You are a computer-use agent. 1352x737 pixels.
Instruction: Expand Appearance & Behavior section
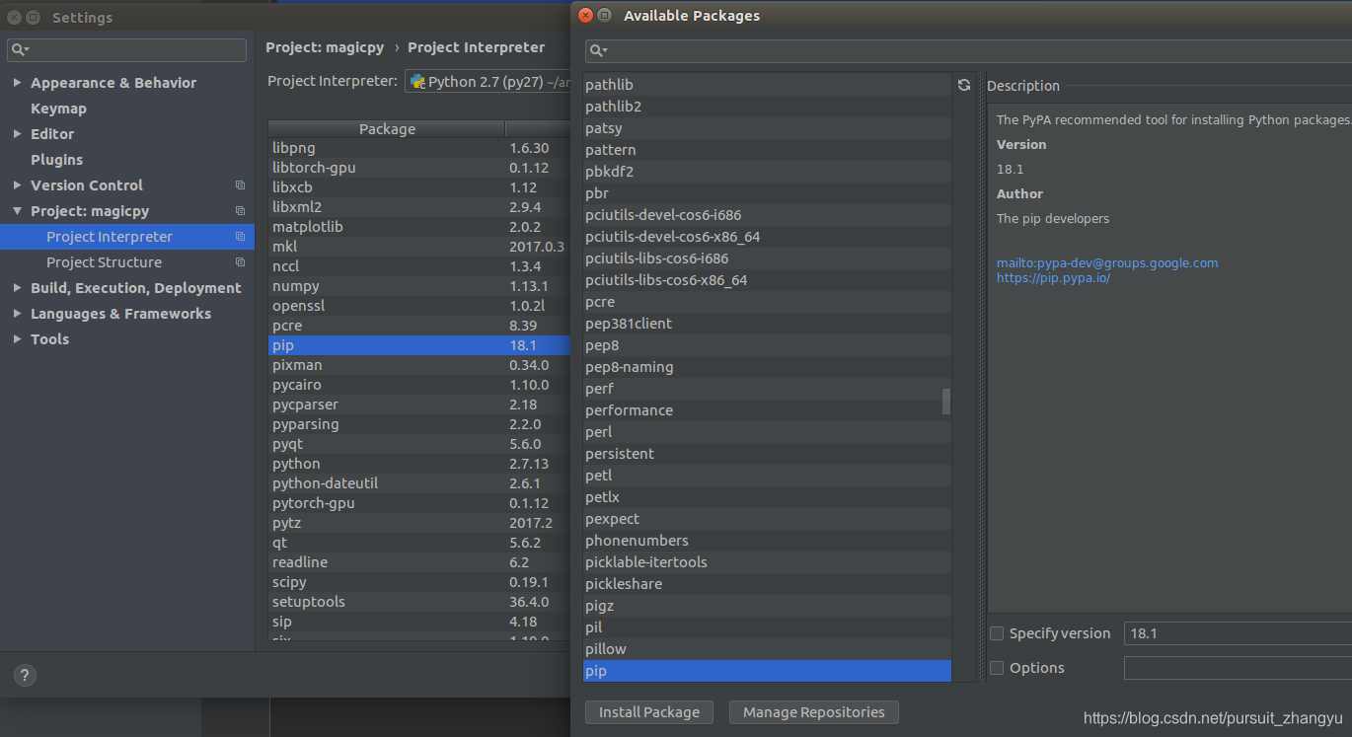[x=17, y=83]
